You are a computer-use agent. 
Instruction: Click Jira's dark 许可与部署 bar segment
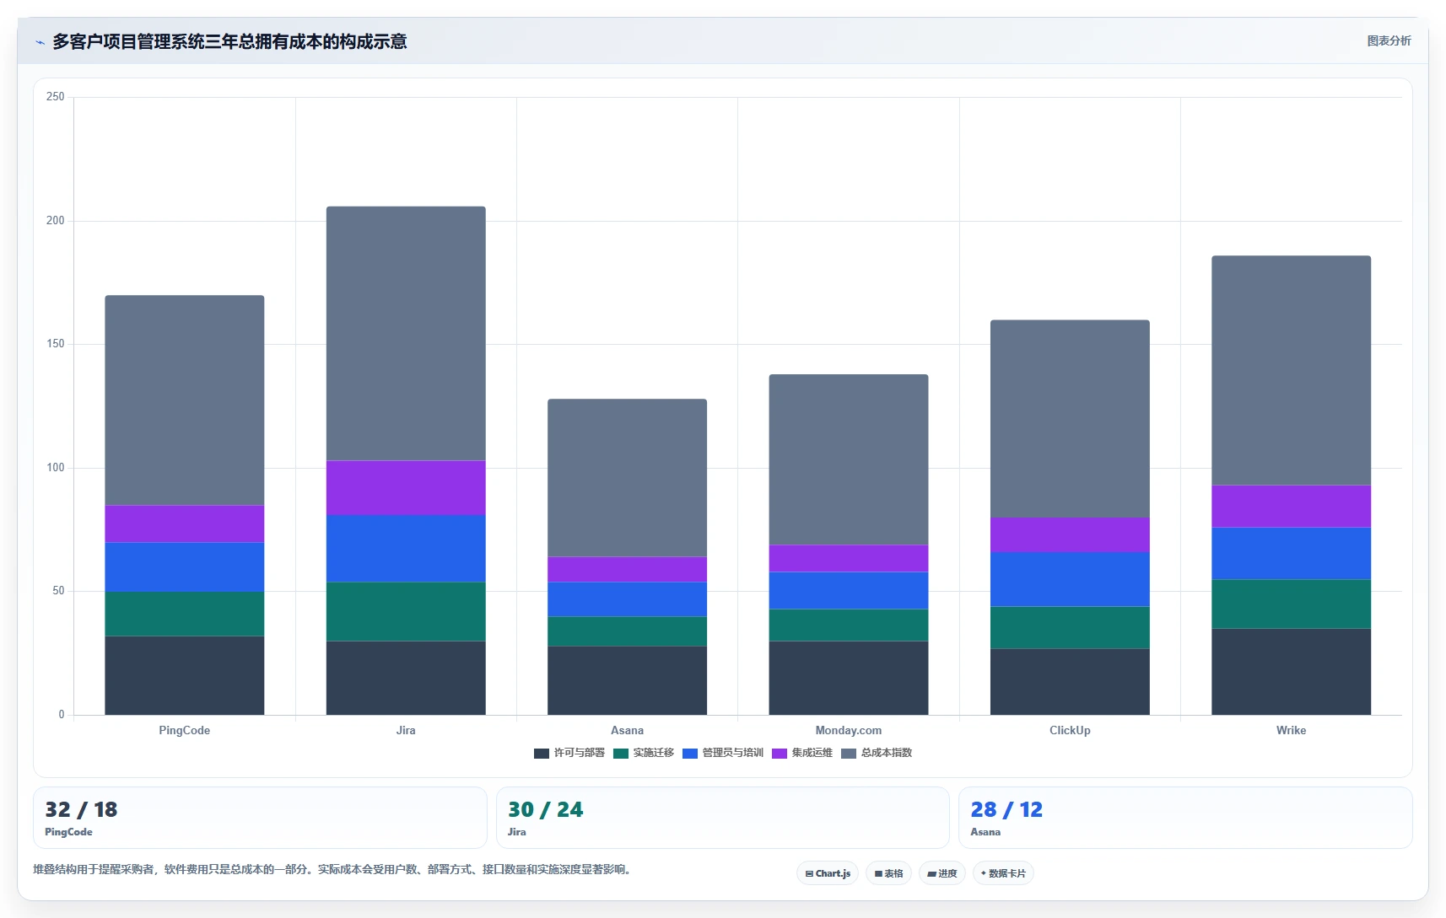(406, 678)
